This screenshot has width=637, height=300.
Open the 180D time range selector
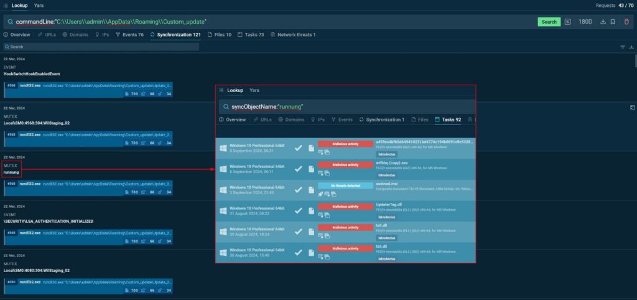coord(585,22)
